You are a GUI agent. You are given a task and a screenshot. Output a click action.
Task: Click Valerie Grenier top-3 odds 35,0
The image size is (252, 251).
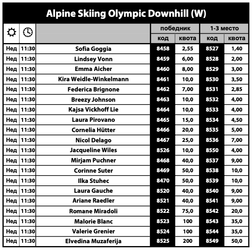point(237,231)
